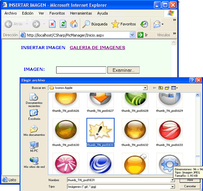Open the GALERIA DE IMAGENES link
The width and height of the screenshot is (203, 191).
coord(97,48)
